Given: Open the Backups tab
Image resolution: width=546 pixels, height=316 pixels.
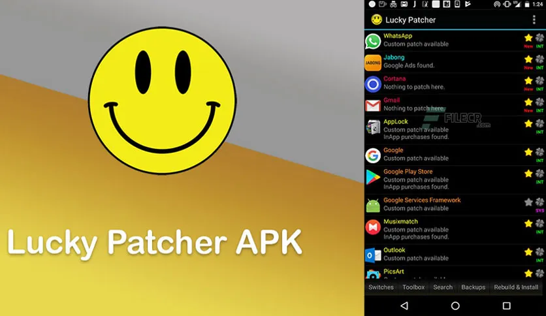Looking at the screenshot, I should point(474,287).
